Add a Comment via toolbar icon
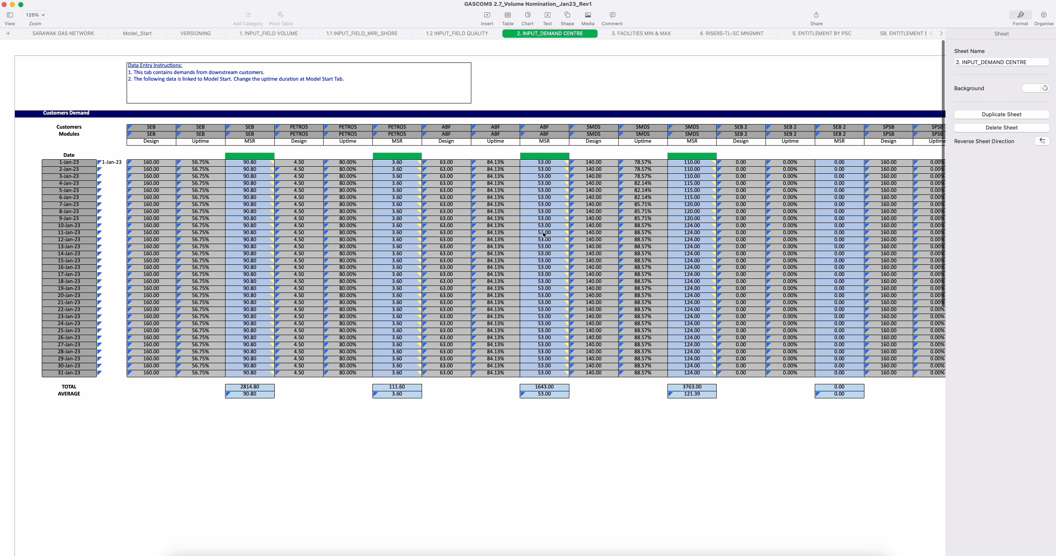 coord(612,15)
